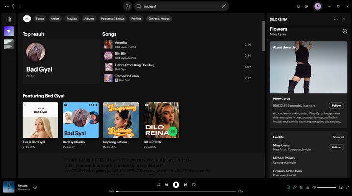The width and height of the screenshot is (352, 196).
Task: Open the miniplayer
Action: pyautogui.click(x=341, y=187)
